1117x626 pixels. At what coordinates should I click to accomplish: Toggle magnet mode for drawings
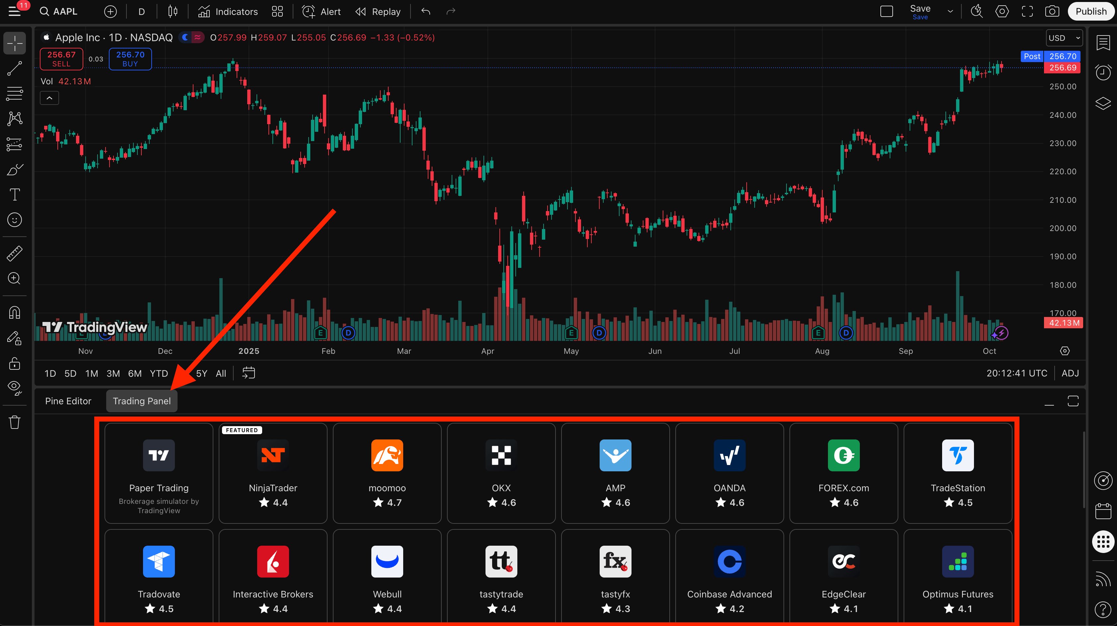15,312
